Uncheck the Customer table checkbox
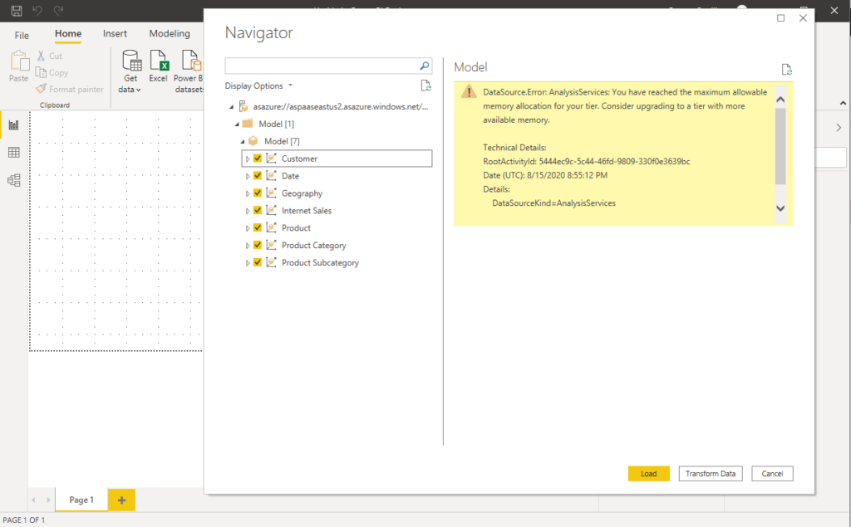The width and height of the screenshot is (851, 527). [257, 158]
